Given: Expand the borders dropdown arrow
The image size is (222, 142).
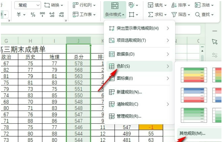Looking at the screenshot, I should pos(137,15).
